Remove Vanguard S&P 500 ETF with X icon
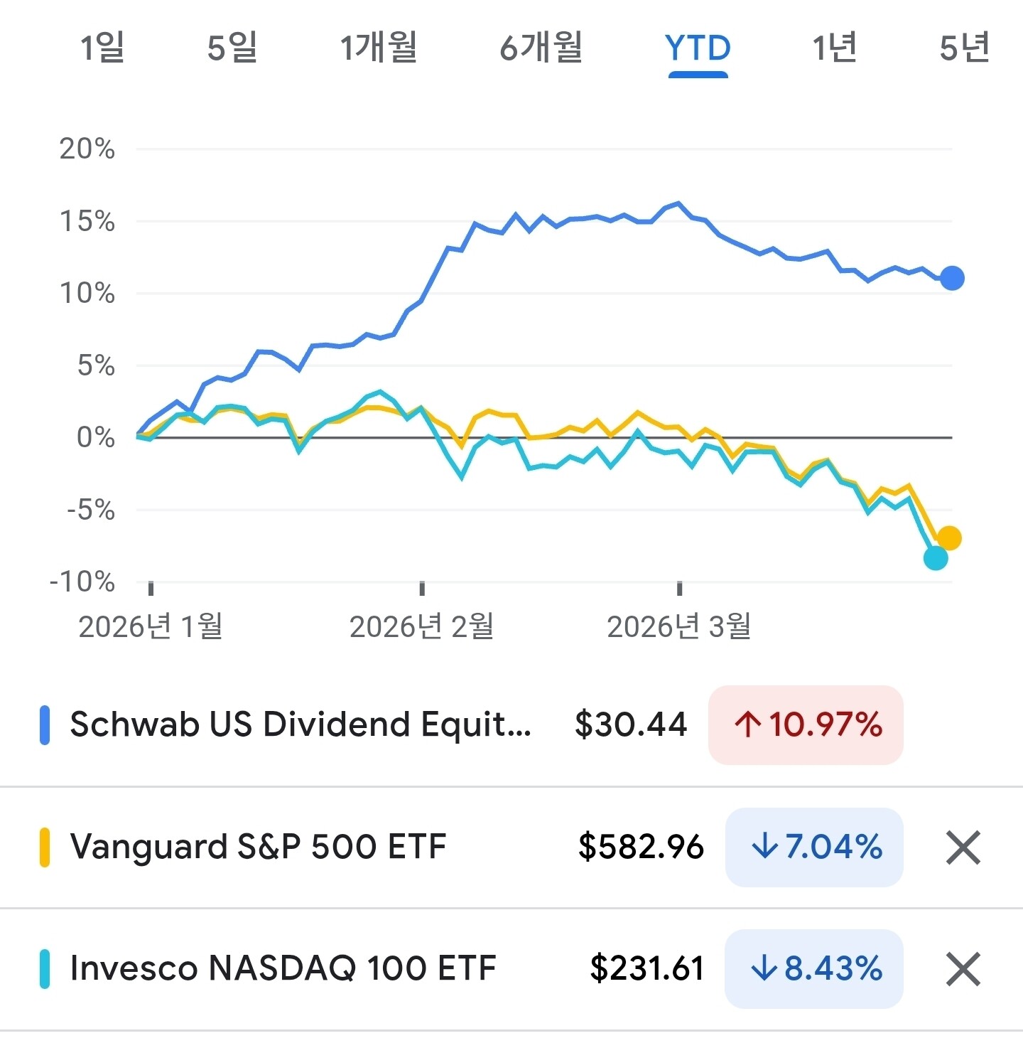The image size is (1023, 1043). pos(963,847)
